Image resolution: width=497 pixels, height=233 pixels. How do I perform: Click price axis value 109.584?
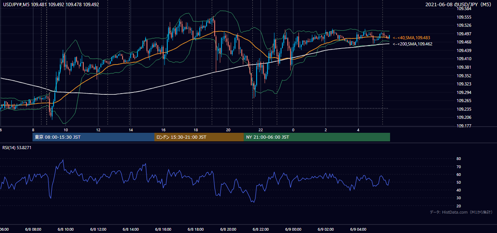click(x=464, y=9)
